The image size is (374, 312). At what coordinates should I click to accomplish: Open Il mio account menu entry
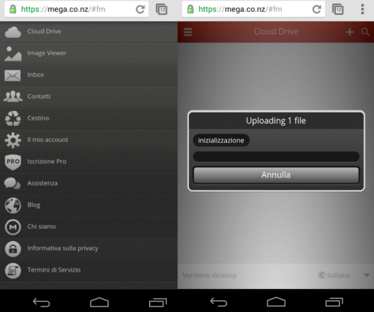(x=89, y=140)
